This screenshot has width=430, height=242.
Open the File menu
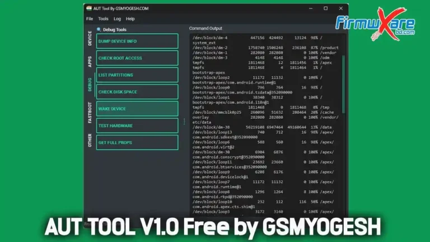point(90,18)
